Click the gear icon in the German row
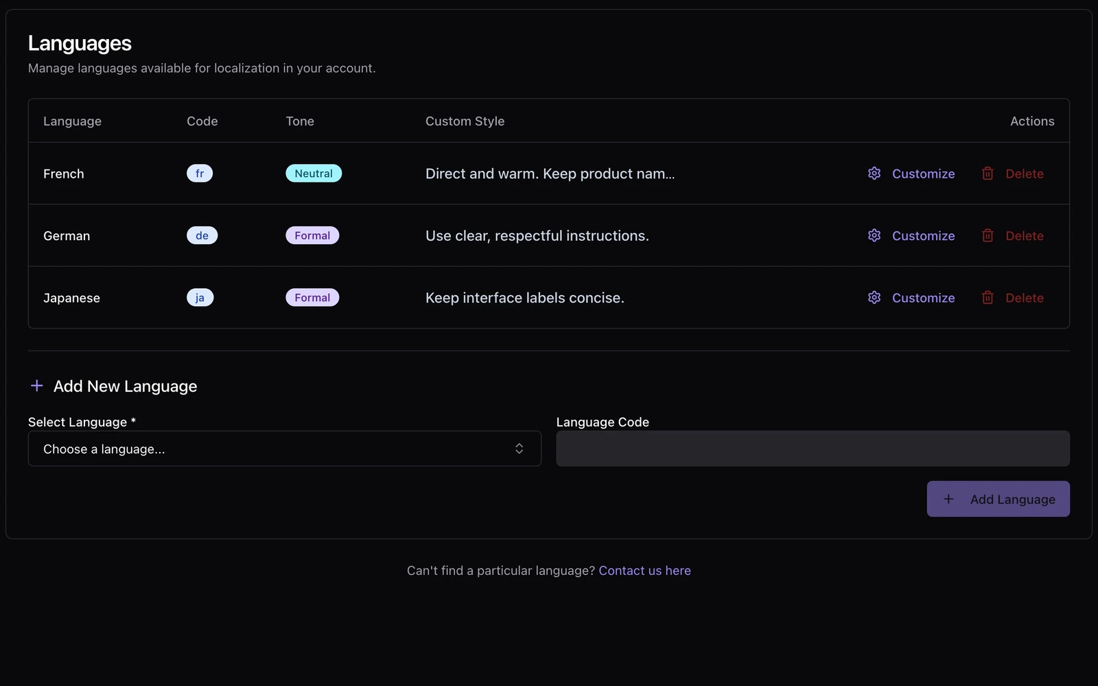This screenshot has height=686, width=1098. pyautogui.click(x=874, y=235)
